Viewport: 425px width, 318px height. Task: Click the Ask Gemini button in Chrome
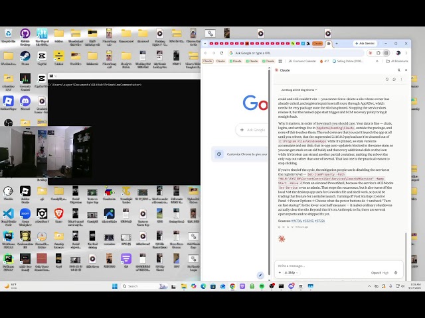(365, 44)
